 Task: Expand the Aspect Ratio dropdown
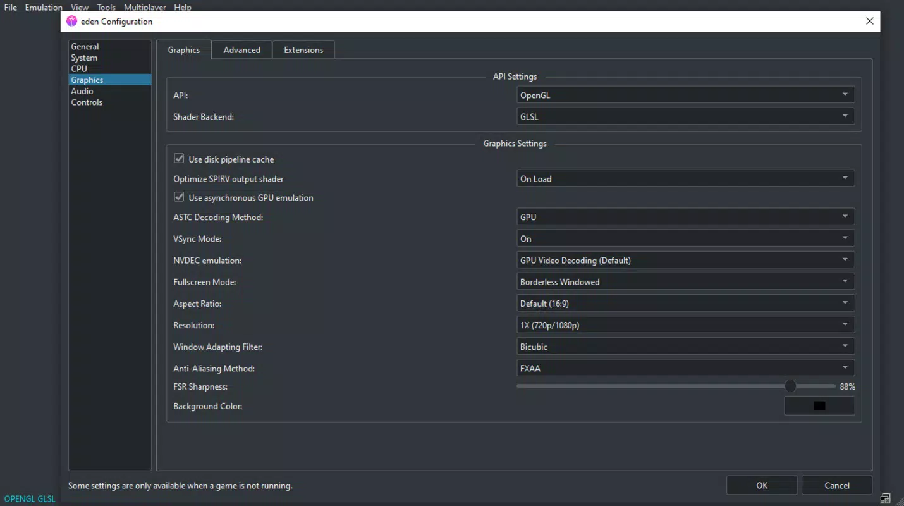click(686, 303)
